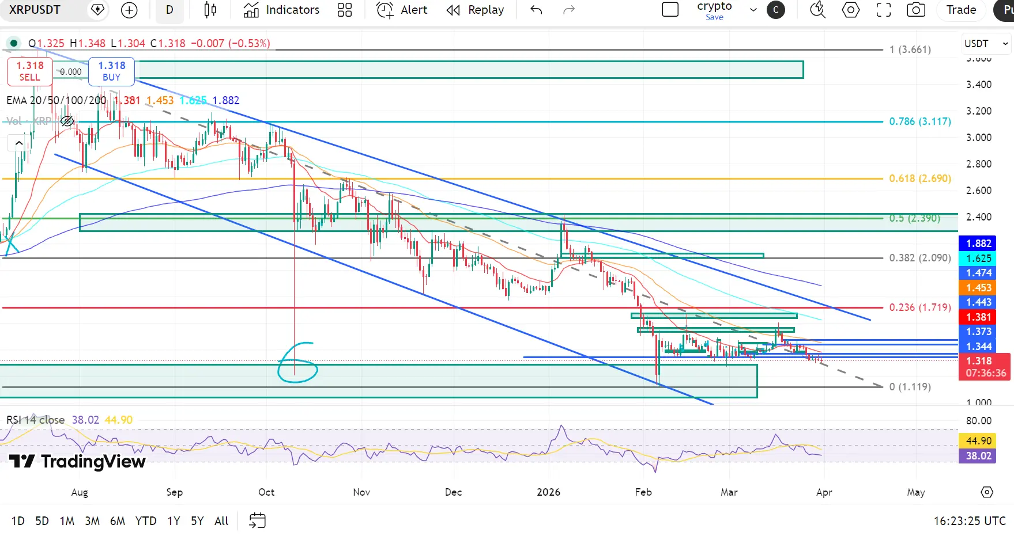Open chart settings hexagon icon
1014x536 pixels.
click(851, 10)
